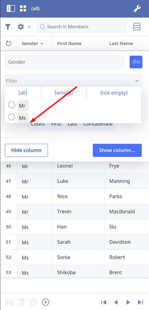Screen dimensions: 149x310
Task: Open the four-squares views grid icon
Action: 23,9
